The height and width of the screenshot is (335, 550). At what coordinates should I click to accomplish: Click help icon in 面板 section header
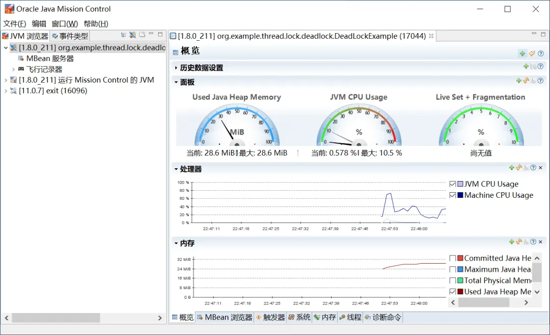pos(540,81)
